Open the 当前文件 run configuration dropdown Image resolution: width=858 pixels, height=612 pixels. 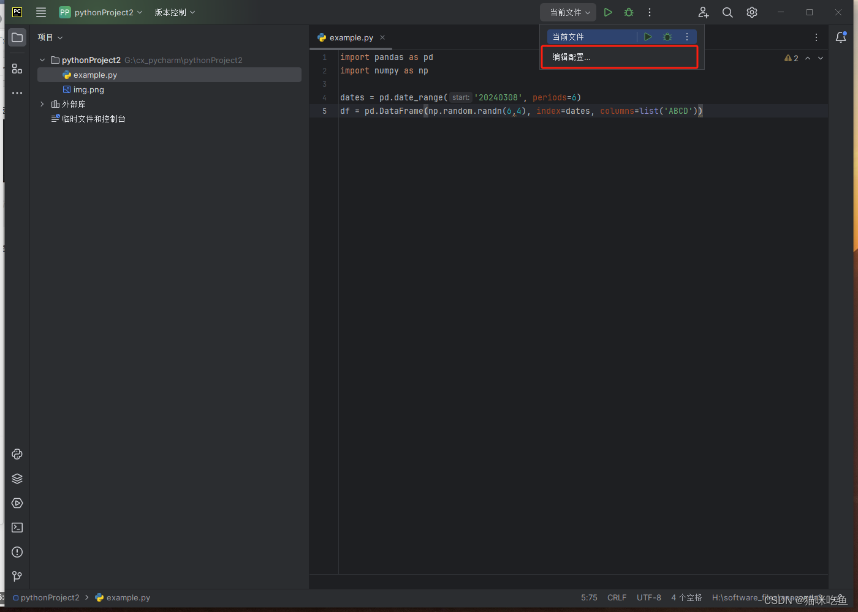point(569,12)
